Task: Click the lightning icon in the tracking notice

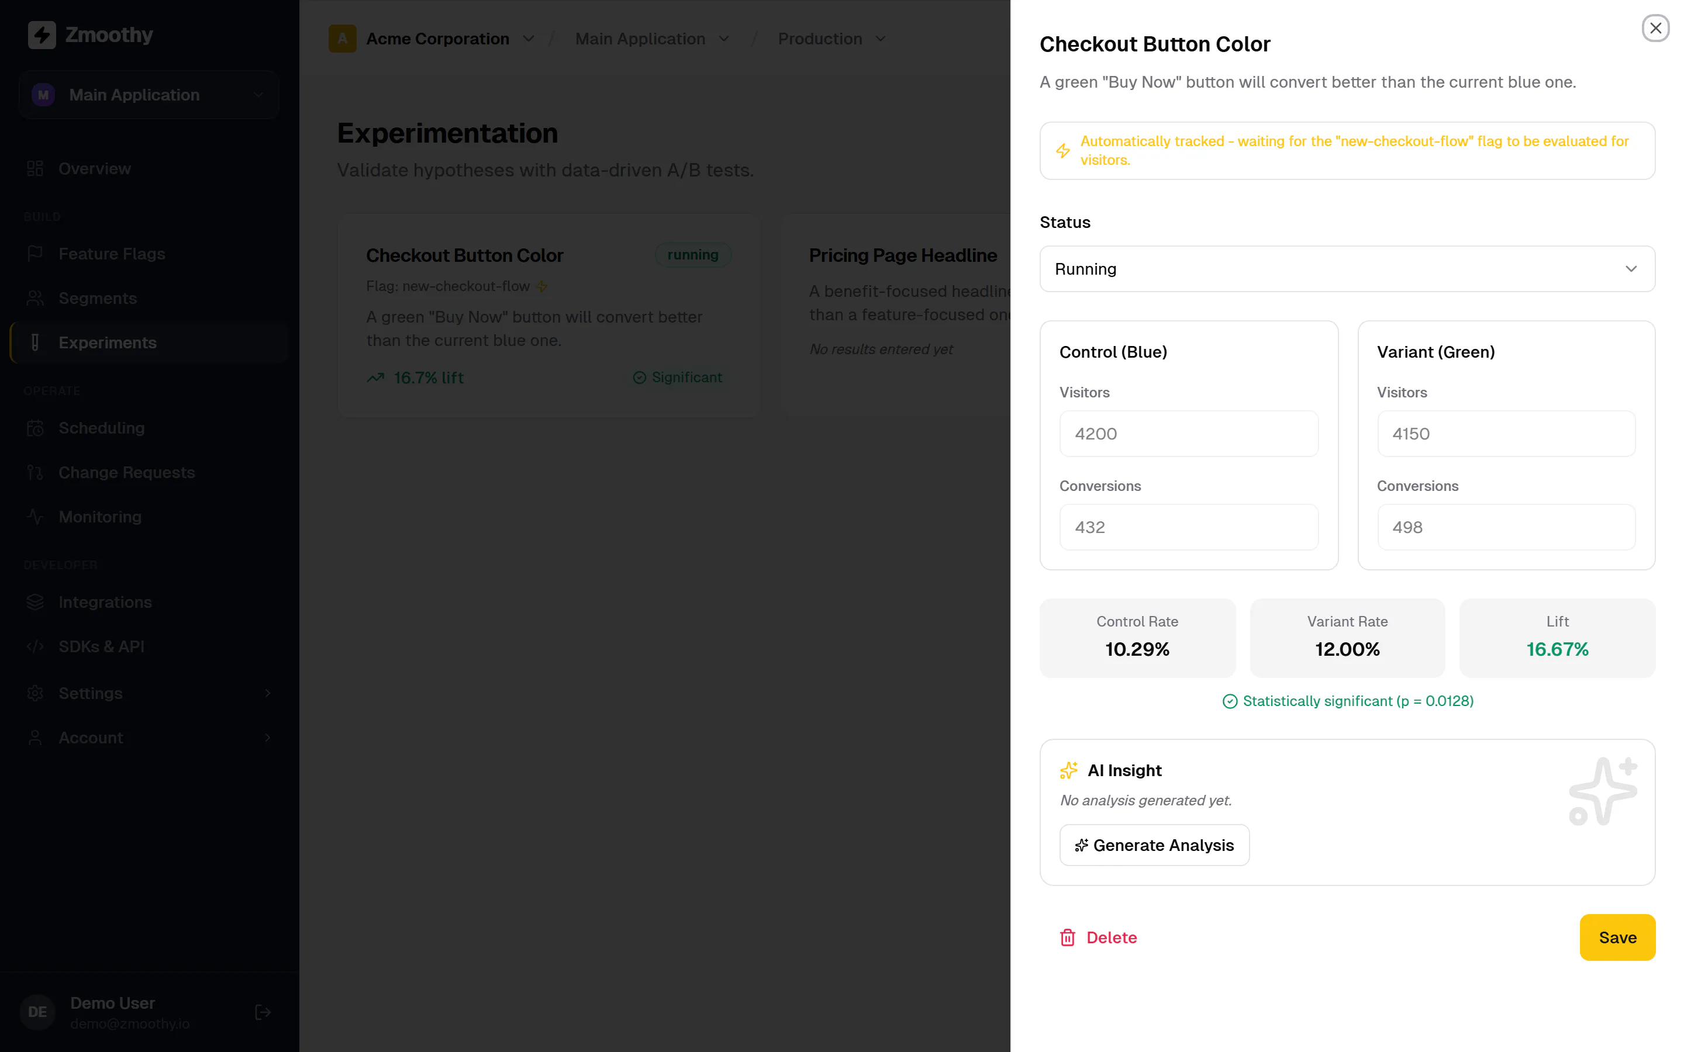Action: pos(1062,150)
